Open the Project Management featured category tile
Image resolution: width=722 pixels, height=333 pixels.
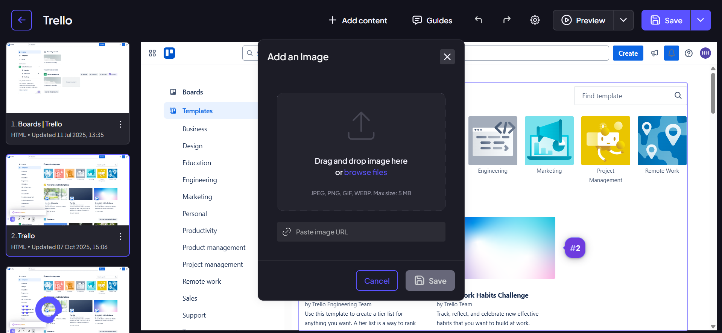tap(605, 141)
